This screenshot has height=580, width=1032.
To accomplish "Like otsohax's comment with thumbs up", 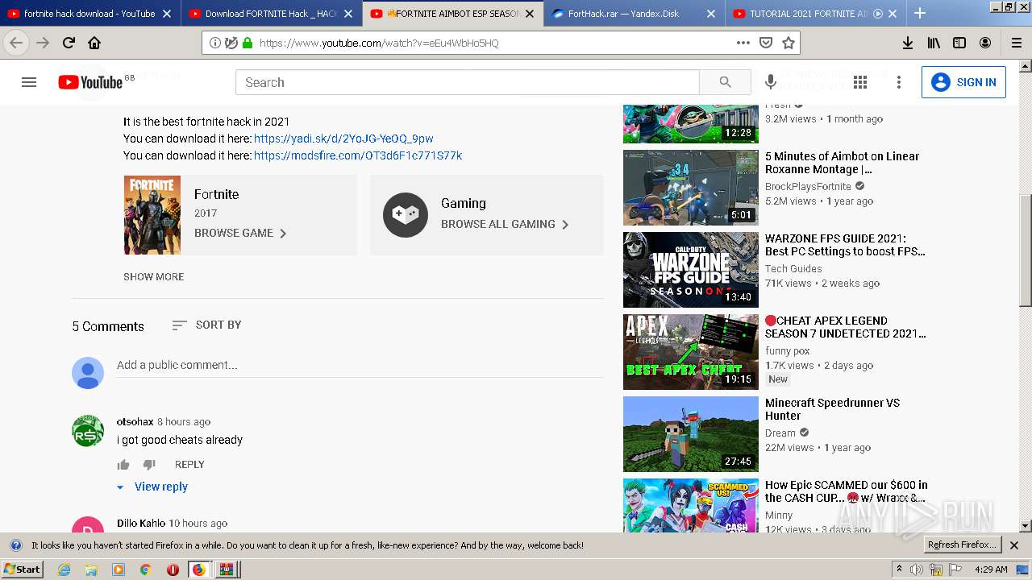I will pos(123,464).
